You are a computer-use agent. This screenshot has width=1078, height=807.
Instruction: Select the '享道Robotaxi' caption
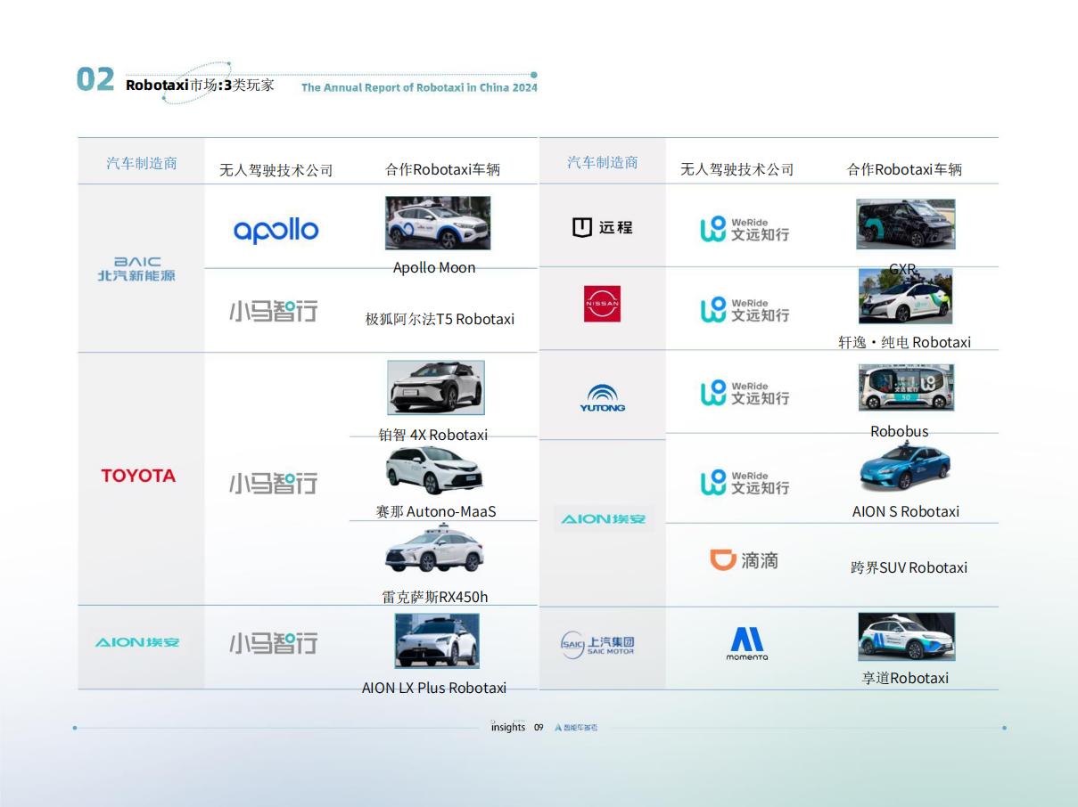(x=905, y=678)
